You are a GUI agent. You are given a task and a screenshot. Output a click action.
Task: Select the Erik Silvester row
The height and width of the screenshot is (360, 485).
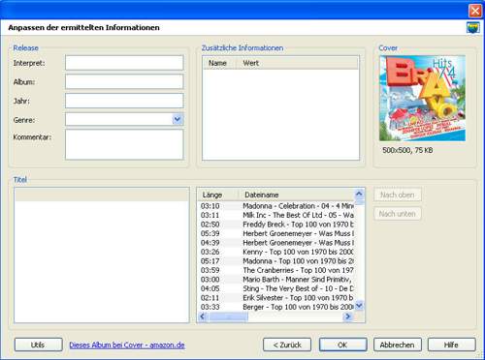pyautogui.click(x=275, y=298)
